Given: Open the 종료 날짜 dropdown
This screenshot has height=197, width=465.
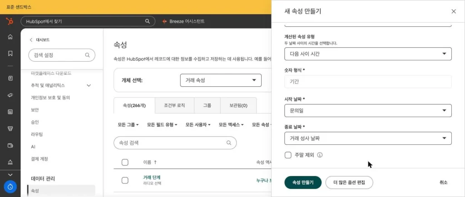Looking at the screenshot, I should [368, 138].
